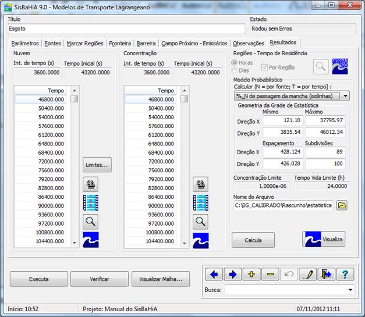Open the Marcar Regiões tab
The image size is (365, 317).
85,44
